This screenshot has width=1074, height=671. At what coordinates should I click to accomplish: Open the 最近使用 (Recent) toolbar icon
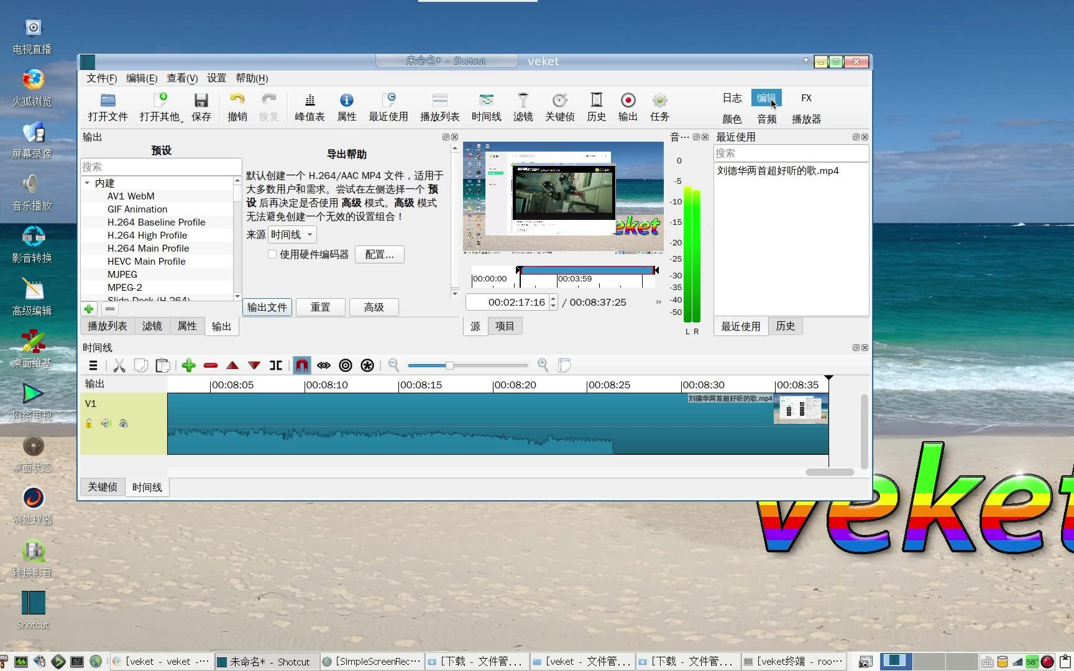(x=388, y=107)
